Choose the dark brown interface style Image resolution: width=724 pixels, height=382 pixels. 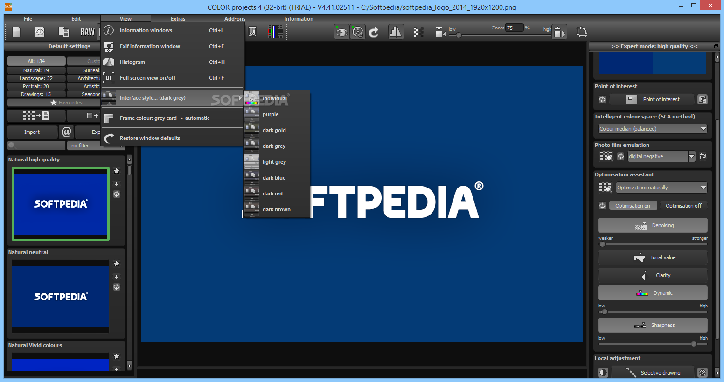(x=277, y=209)
